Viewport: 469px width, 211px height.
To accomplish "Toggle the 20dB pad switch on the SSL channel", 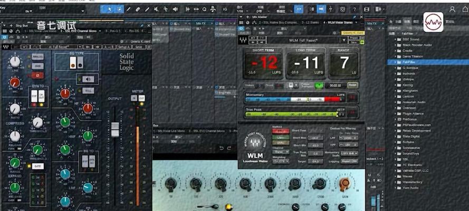I will point(37,66).
